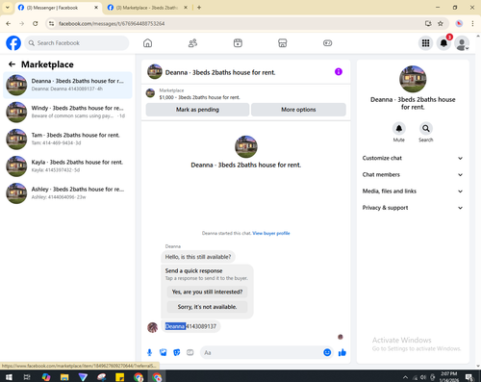Open Chrome profile avatar in toolbar
The image size is (481, 382).
tap(459, 23)
